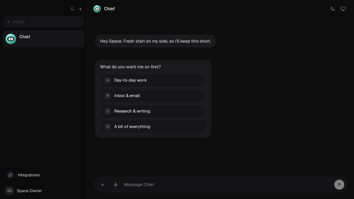Click the Message Chief text box

click(227, 185)
